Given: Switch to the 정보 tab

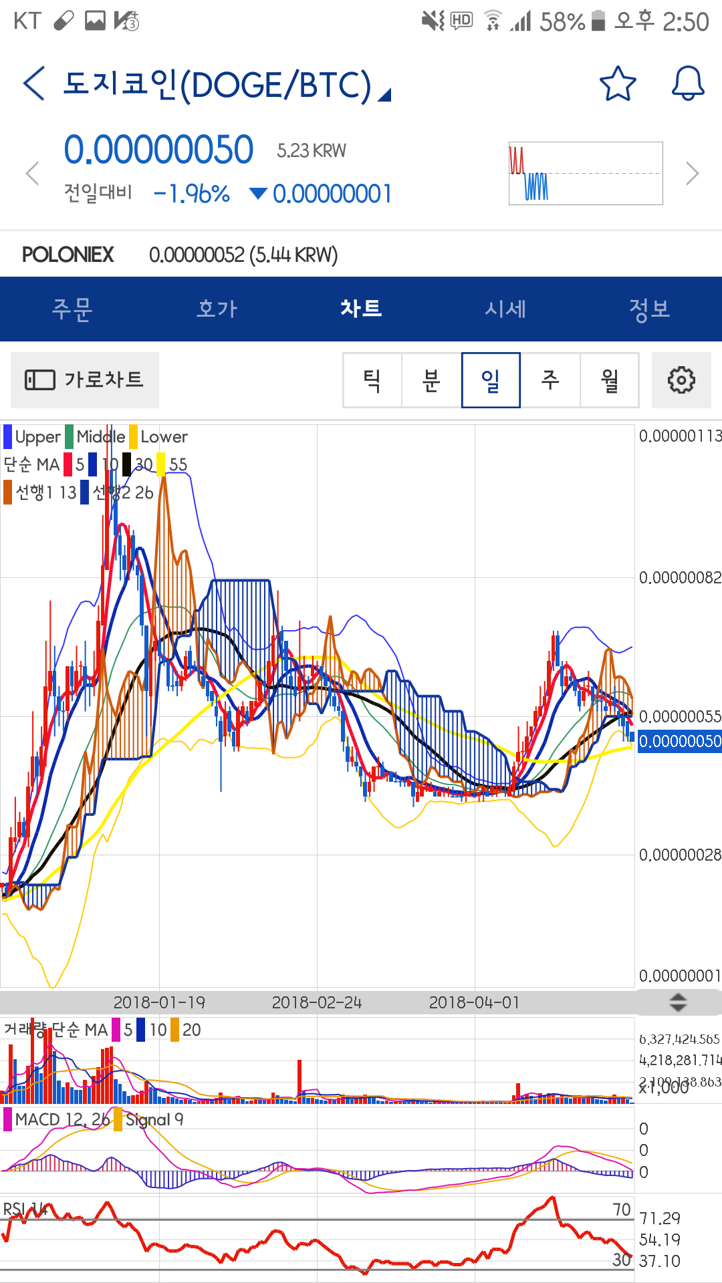Looking at the screenshot, I should click(x=650, y=309).
